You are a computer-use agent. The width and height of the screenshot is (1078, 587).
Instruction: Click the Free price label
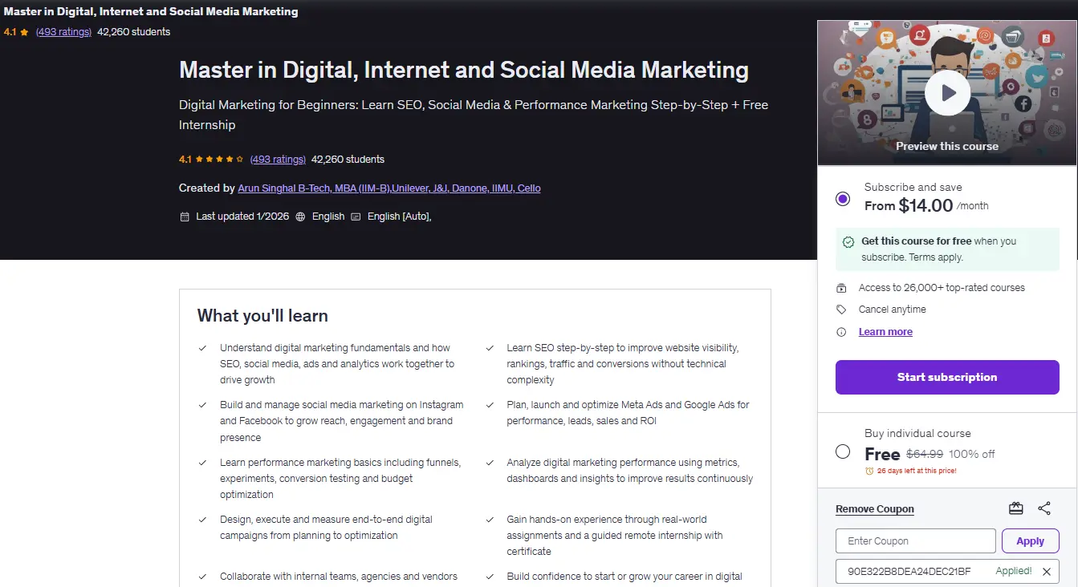[882, 454]
